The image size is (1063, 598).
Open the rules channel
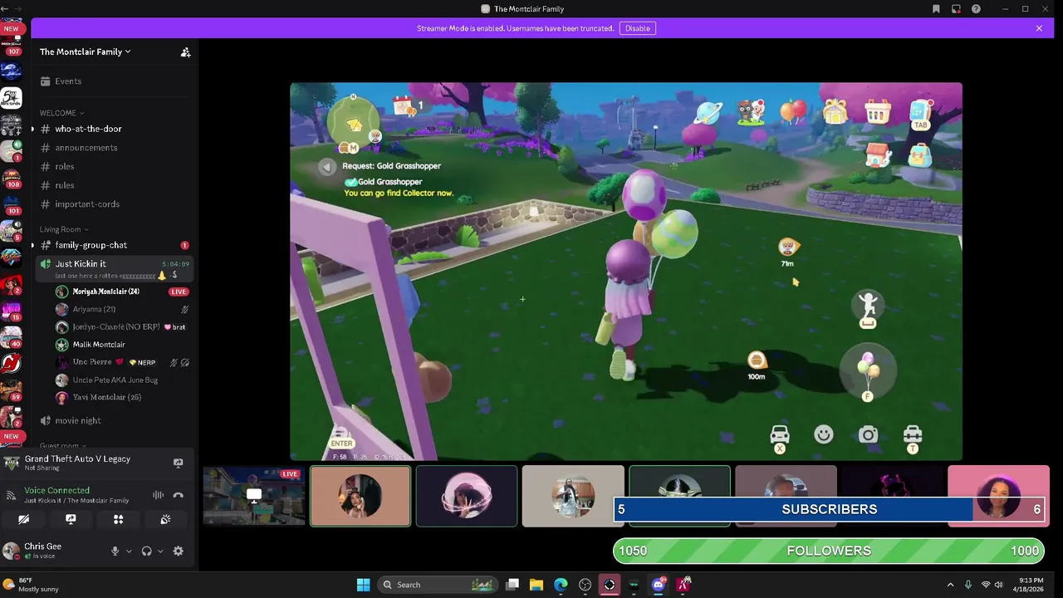point(114,185)
